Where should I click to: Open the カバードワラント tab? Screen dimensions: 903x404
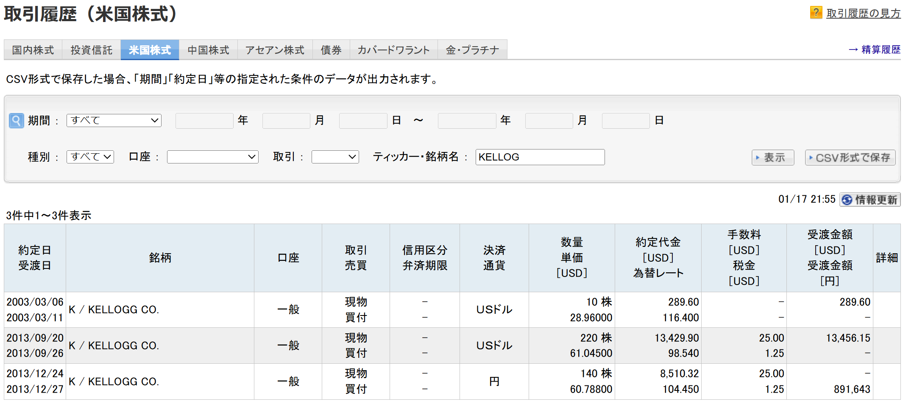tap(393, 50)
